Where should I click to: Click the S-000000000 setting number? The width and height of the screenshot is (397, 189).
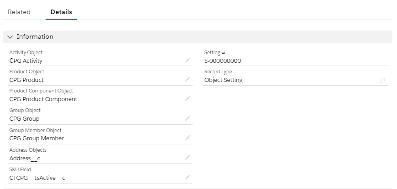click(x=223, y=61)
